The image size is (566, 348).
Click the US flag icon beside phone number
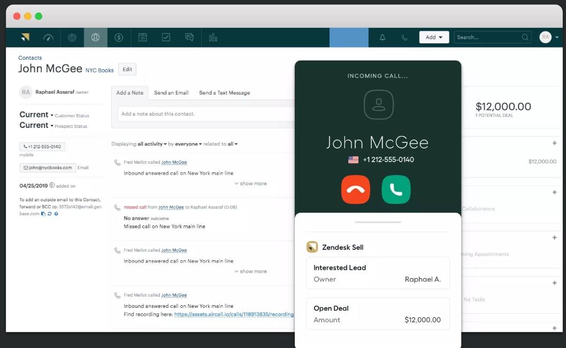tap(354, 160)
